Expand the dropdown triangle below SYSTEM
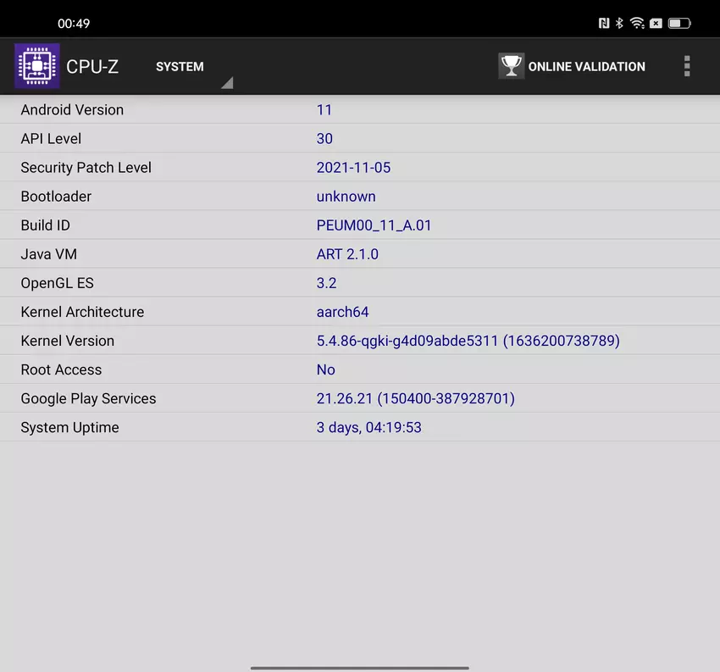The image size is (720, 672). 226,83
